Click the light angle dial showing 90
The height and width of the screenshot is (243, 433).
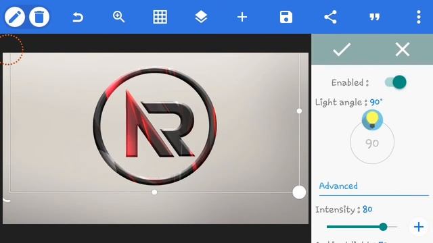pyautogui.click(x=372, y=142)
